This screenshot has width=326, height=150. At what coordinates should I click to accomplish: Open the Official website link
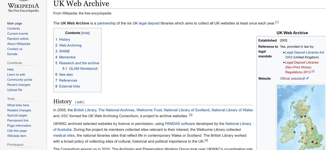click(x=291, y=79)
